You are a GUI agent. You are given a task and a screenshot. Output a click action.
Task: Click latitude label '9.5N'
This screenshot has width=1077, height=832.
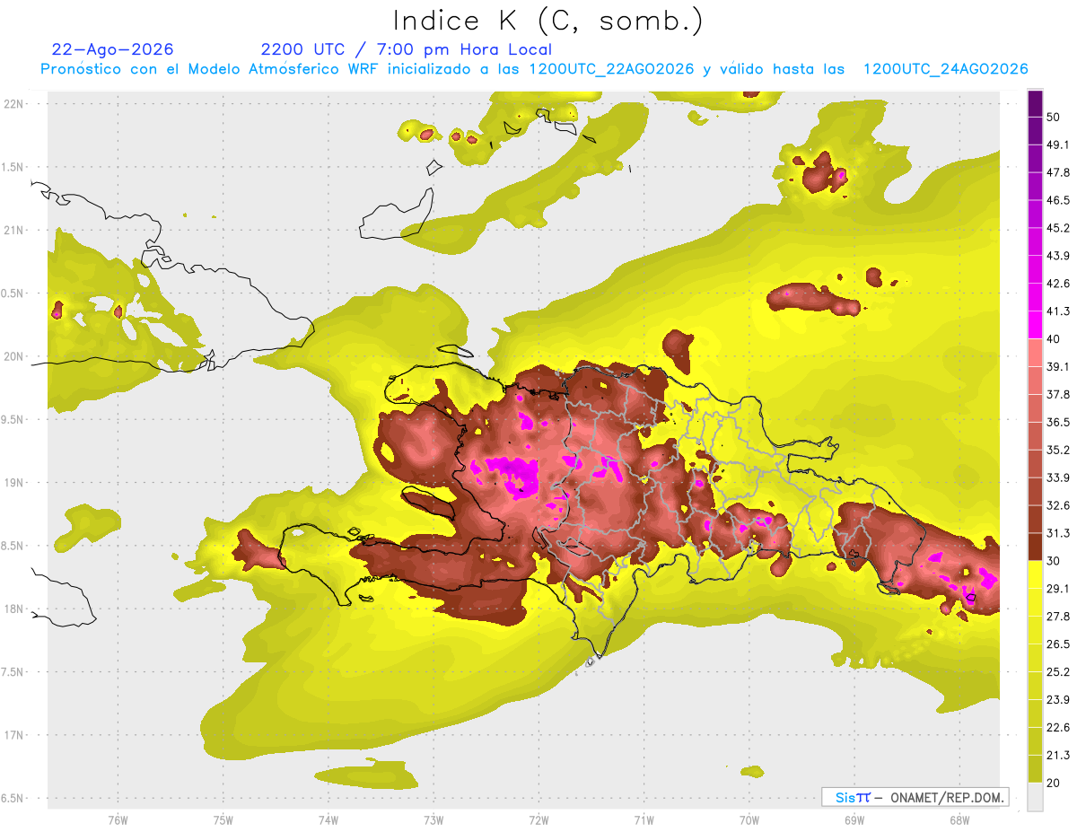click(13, 419)
